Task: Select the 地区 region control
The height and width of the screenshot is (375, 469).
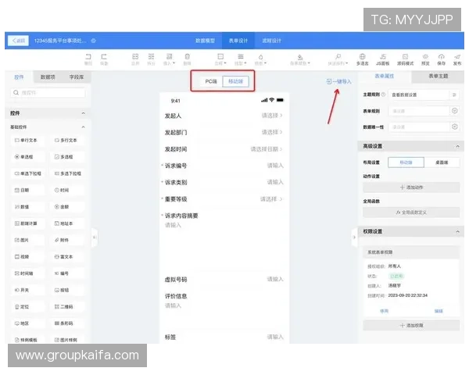Action: pyautogui.click(x=27, y=323)
